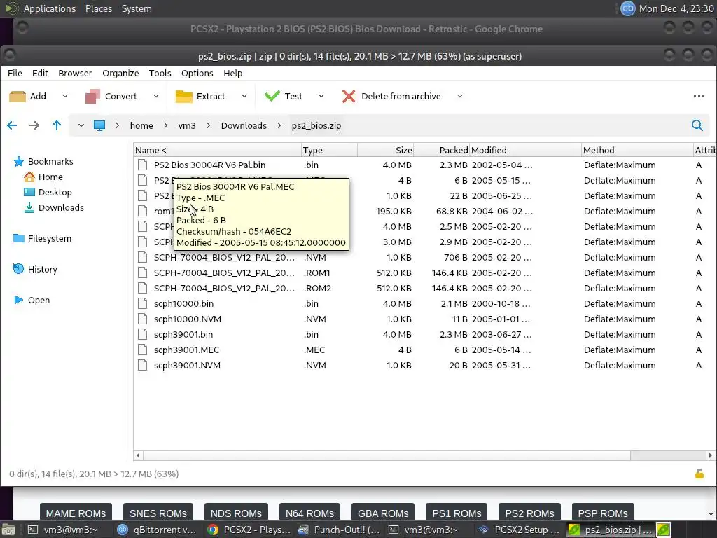Expand the address bar history dropdown

81,125
